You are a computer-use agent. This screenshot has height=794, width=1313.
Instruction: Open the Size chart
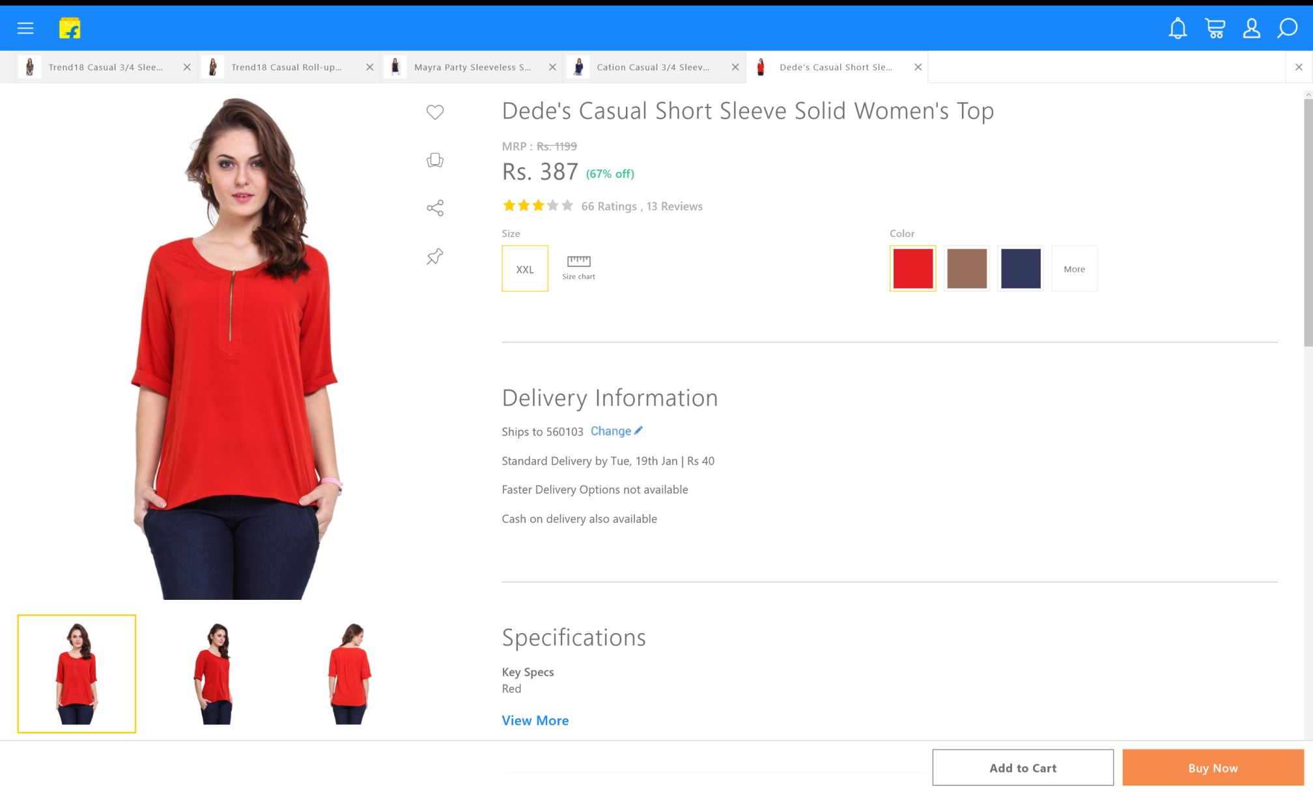pyautogui.click(x=578, y=267)
